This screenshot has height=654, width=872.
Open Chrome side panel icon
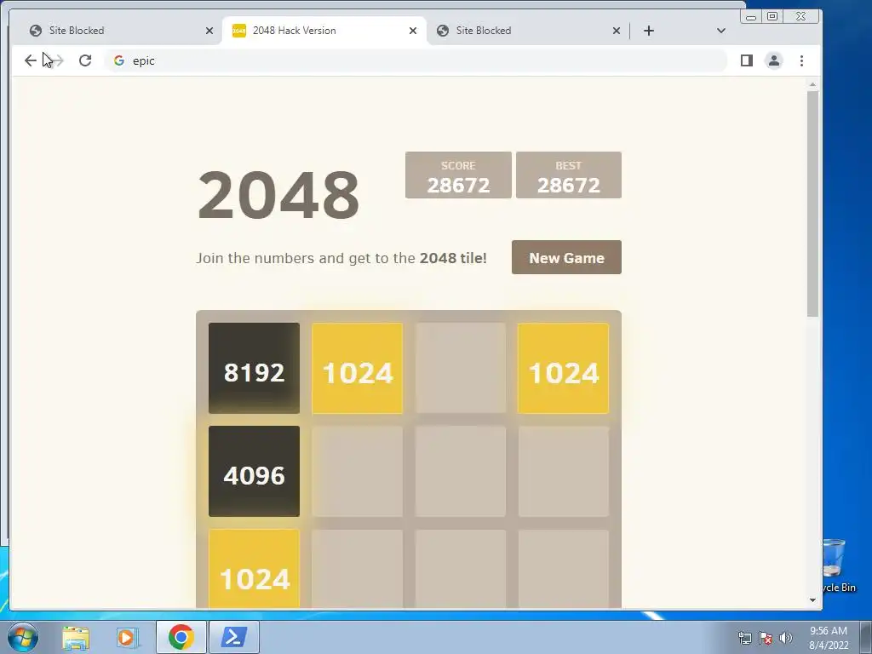tap(746, 60)
